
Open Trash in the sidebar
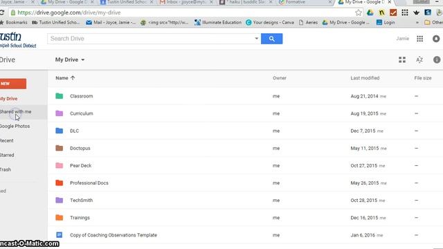click(6, 169)
